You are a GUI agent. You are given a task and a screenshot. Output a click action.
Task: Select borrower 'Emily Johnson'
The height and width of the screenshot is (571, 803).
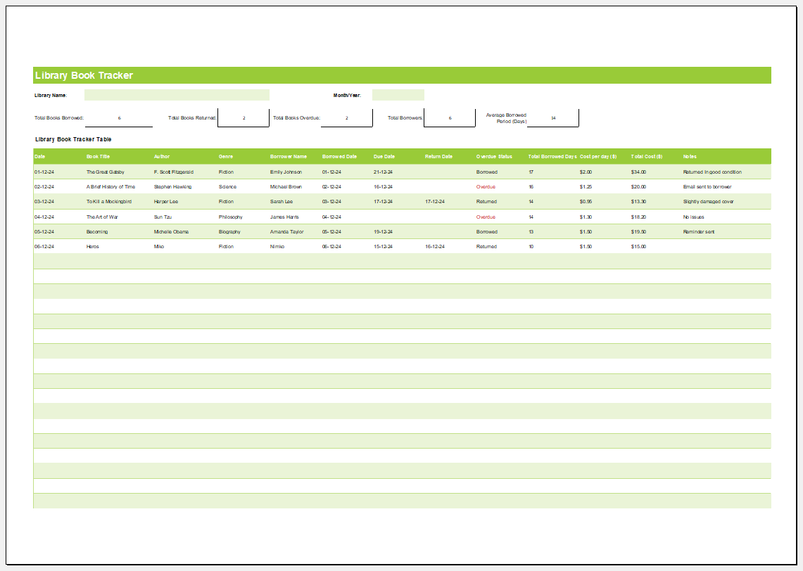click(x=286, y=172)
